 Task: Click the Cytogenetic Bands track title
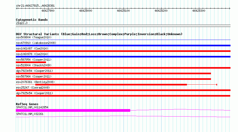[x=32, y=20]
